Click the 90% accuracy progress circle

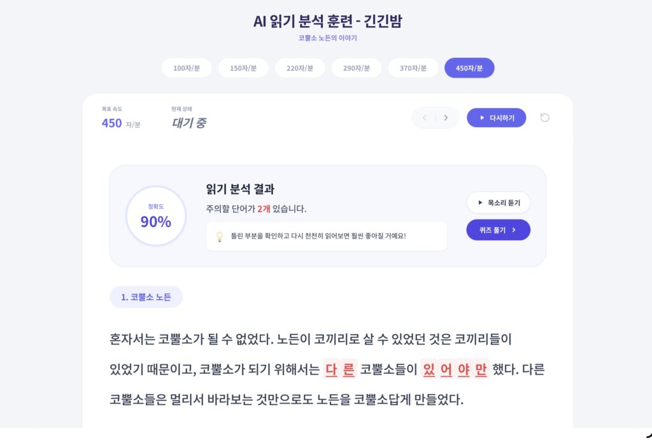point(156,216)
